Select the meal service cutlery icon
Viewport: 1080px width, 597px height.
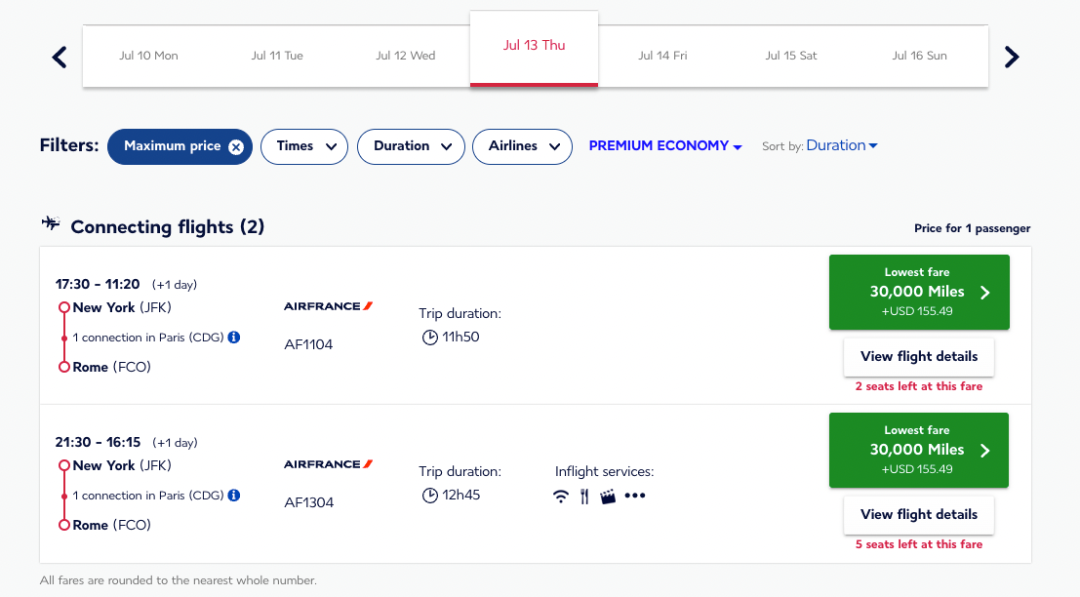pyautogui.click(x=583, y=496)
